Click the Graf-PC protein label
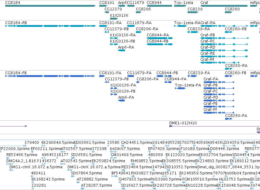Screen dimensions: 260x190 tap(211, 91)
